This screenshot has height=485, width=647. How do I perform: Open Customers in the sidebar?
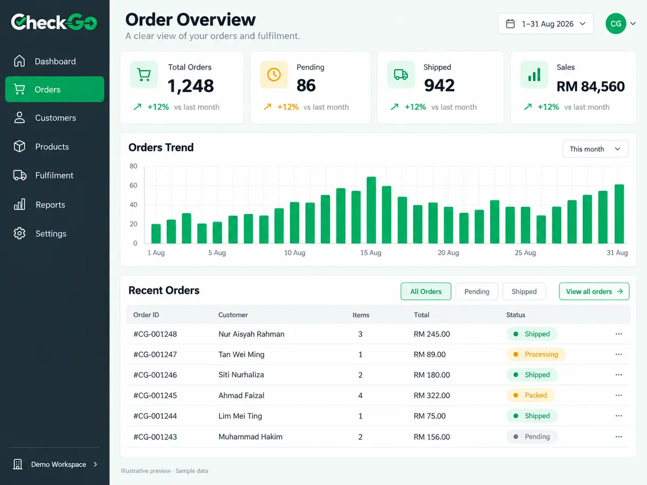[54, 117]
